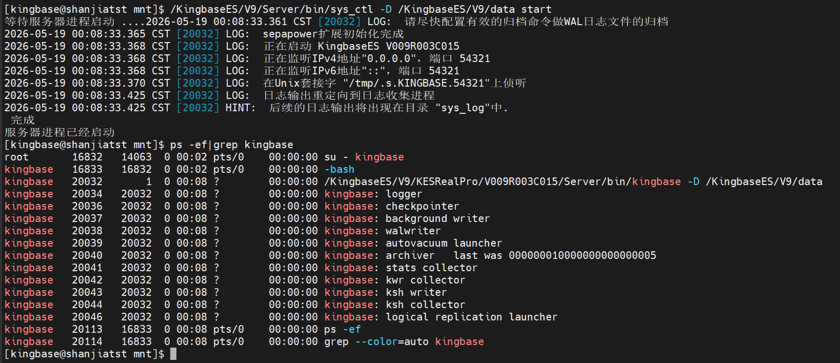
Task: Click the 'ksh collector' process row
Action: coord(235,305)
